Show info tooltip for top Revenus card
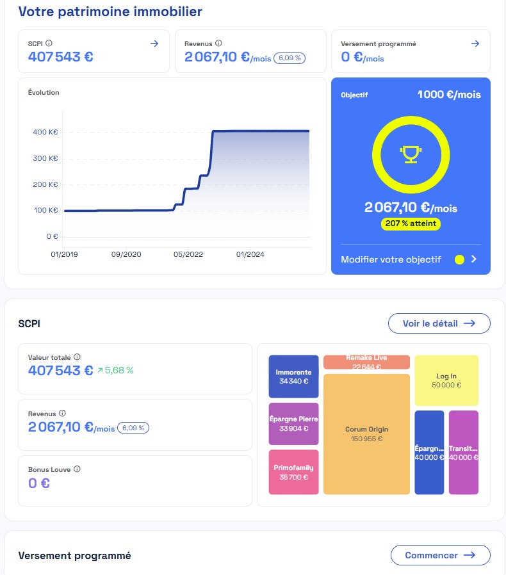The image size is (506, 575). (x=218, y=44)
